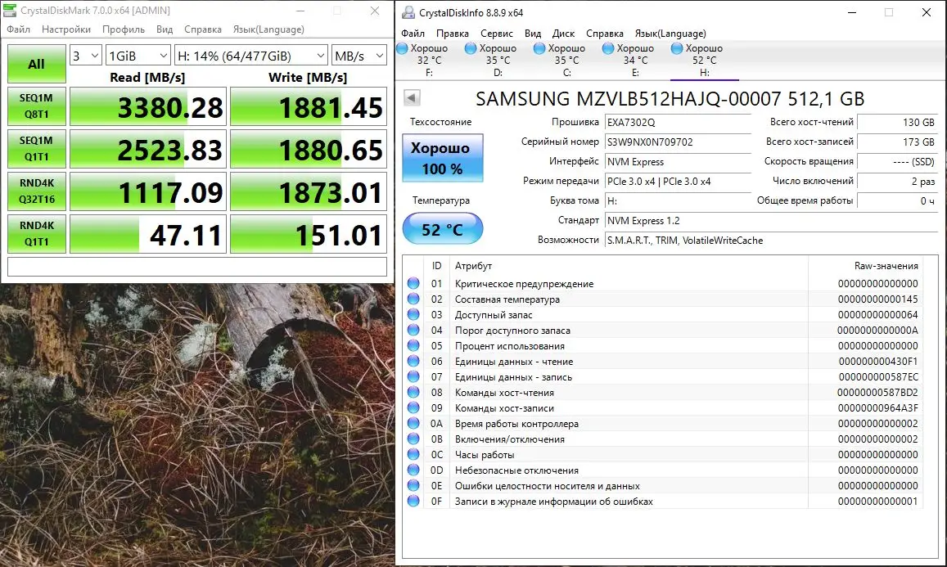Click SEQ1M Q8T1 write result 1881.45

click(x=309, y=106)
